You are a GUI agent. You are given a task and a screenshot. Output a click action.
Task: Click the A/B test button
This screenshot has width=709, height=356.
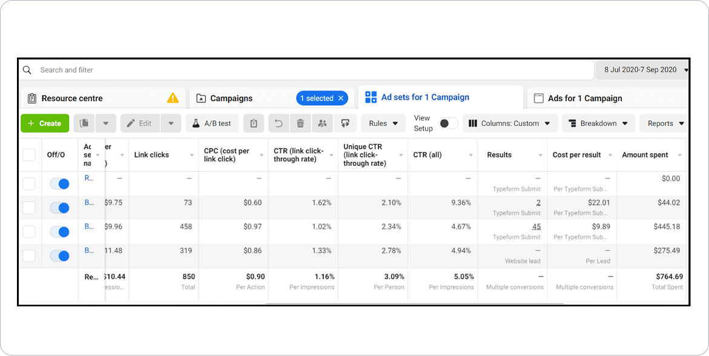212,124
